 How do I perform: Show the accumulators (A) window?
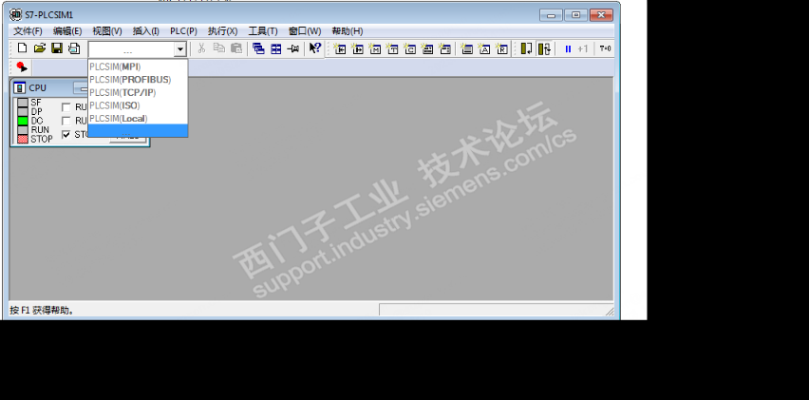(484, 48)
